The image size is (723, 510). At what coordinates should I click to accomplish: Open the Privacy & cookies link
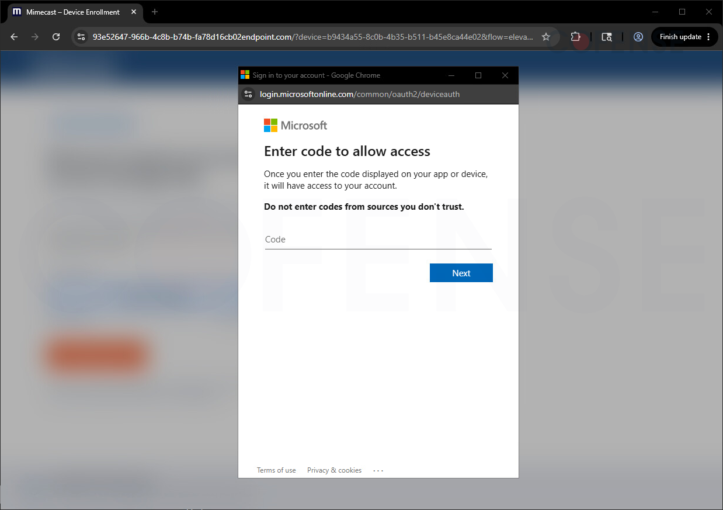tap(335, 470)
